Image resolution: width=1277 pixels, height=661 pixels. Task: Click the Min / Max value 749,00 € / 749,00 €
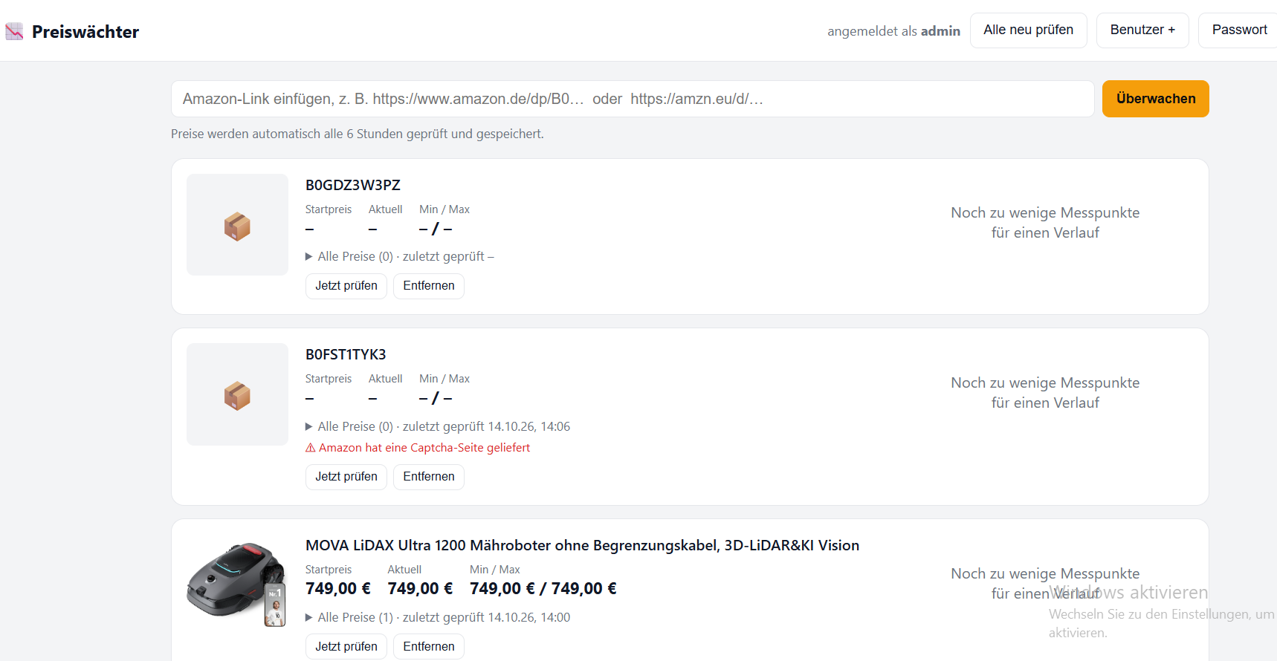click(x=543, y=589)
